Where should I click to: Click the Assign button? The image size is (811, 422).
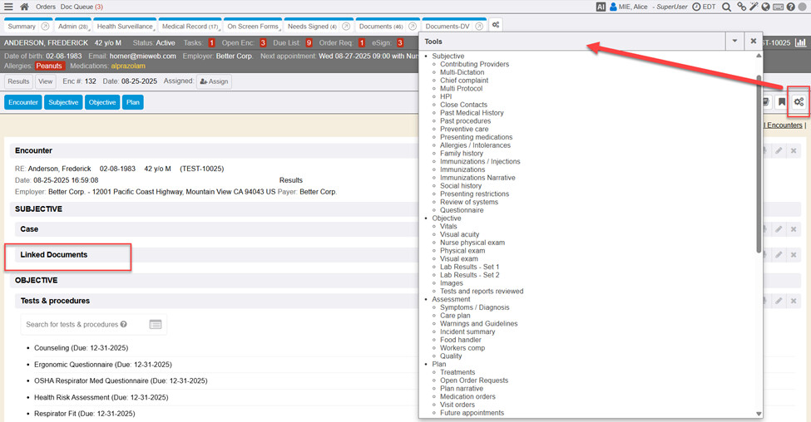coord(214,81)
